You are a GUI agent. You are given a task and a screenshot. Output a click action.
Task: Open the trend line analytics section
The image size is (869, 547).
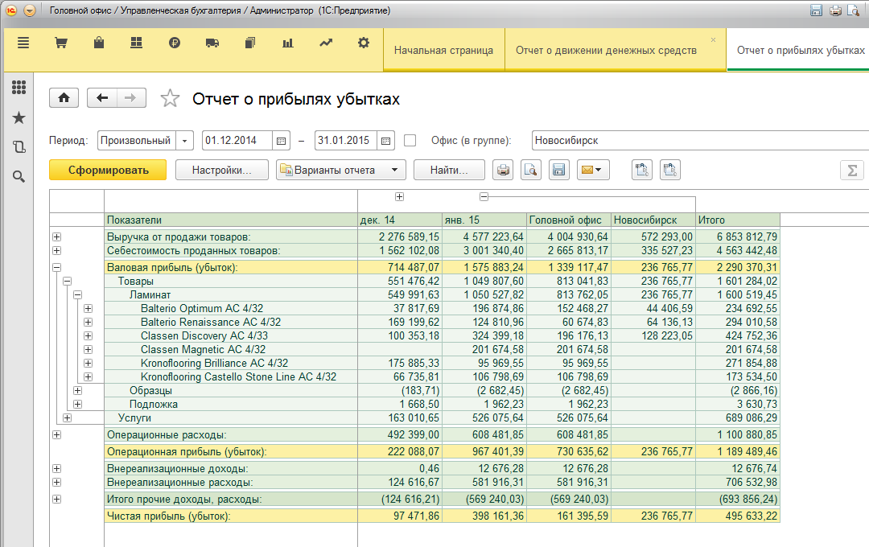[x=326, y=43]
